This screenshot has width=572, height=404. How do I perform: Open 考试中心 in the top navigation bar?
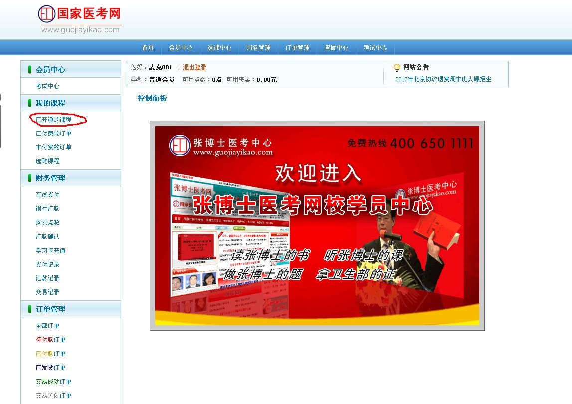(x=375, y=48)
